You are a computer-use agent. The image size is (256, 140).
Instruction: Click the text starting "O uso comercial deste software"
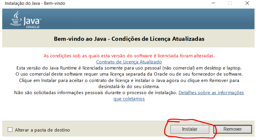pos(129,74)
